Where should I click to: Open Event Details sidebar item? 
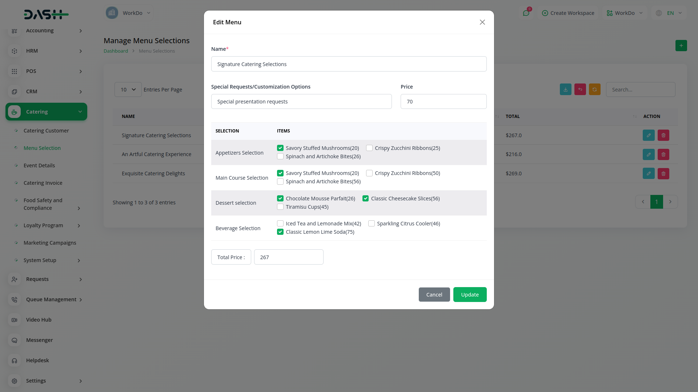[39, 166]
